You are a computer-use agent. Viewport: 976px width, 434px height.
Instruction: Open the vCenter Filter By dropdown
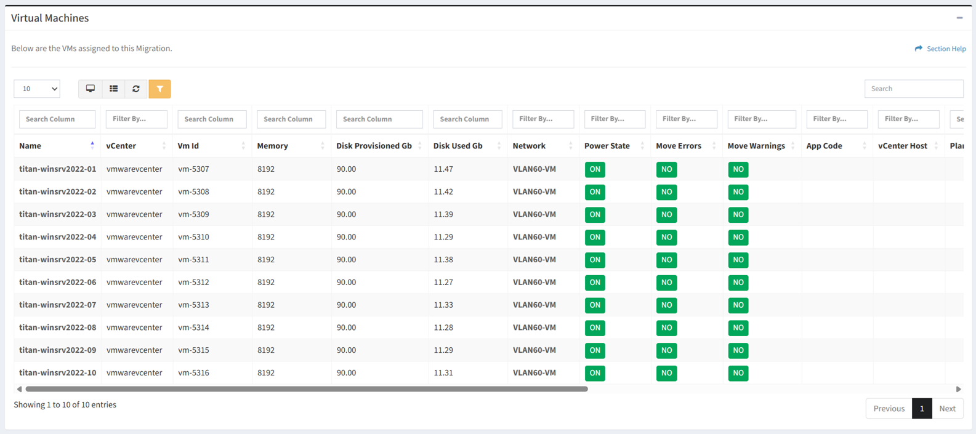coord(136,119)
